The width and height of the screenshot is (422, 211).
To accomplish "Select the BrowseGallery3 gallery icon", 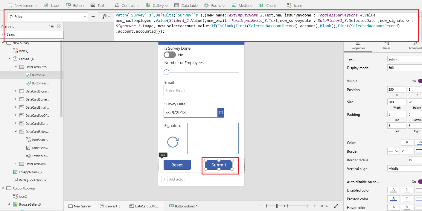I will pyautogui.click(x=15, y=204).
